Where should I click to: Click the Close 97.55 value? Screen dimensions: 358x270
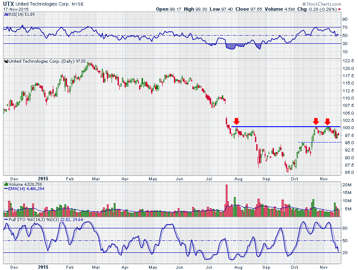click(249, 9)
